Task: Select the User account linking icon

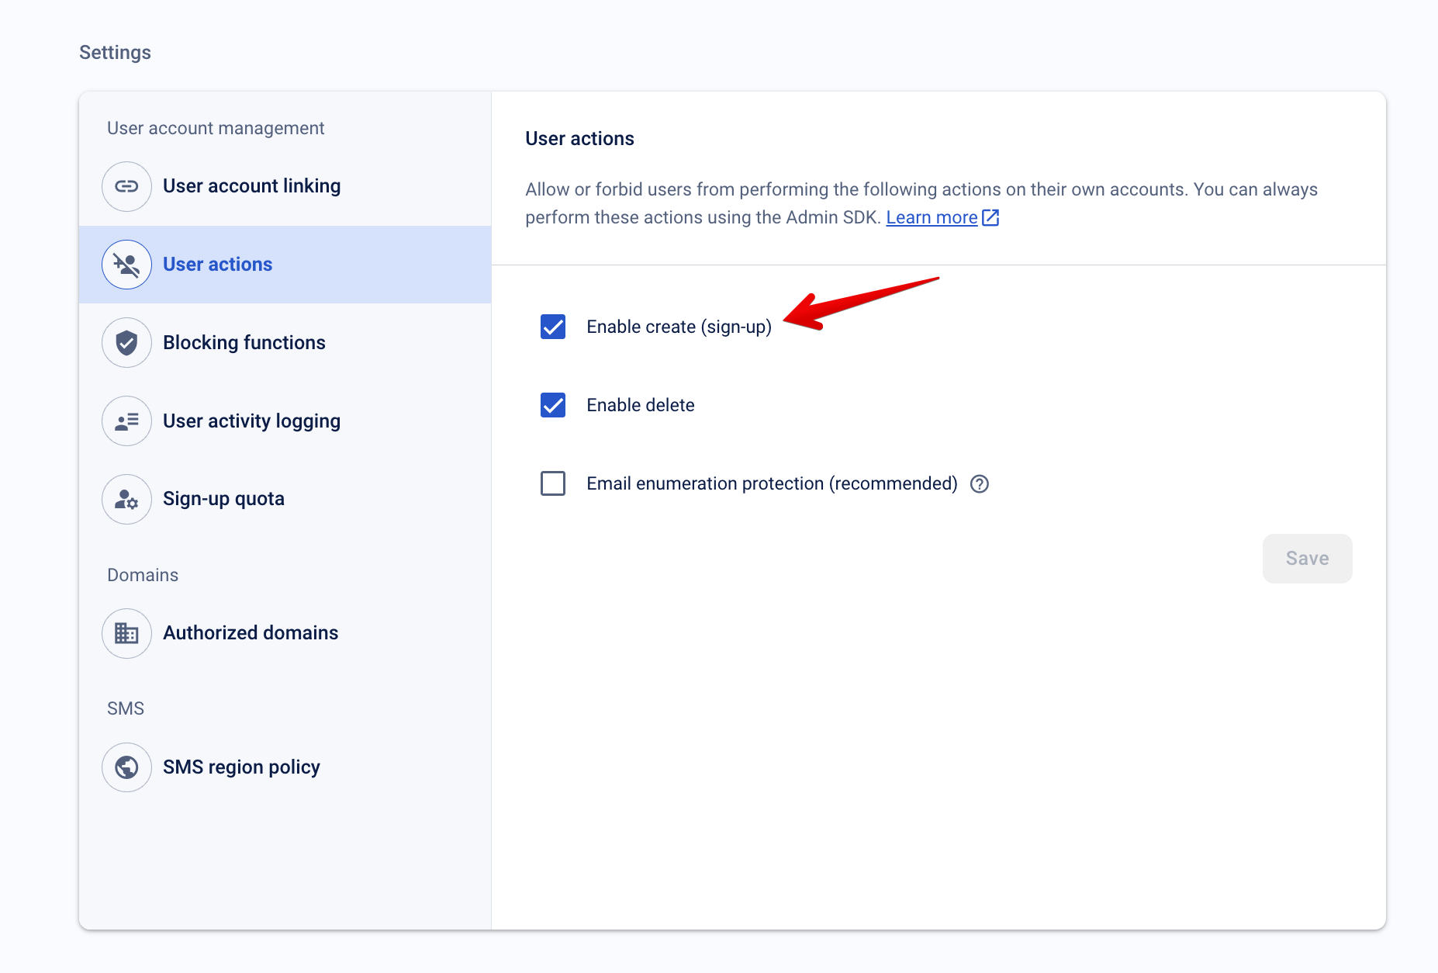Action: click(126, 186)
